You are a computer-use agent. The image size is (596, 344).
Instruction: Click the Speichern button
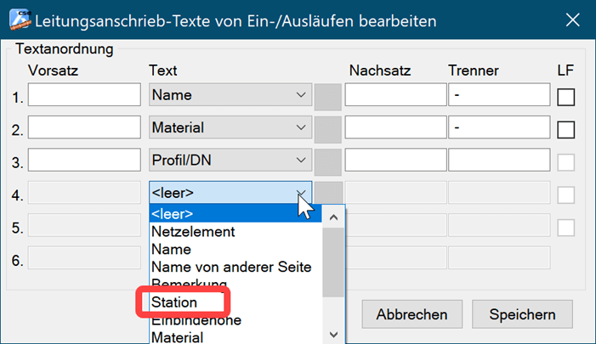point(522,314)
